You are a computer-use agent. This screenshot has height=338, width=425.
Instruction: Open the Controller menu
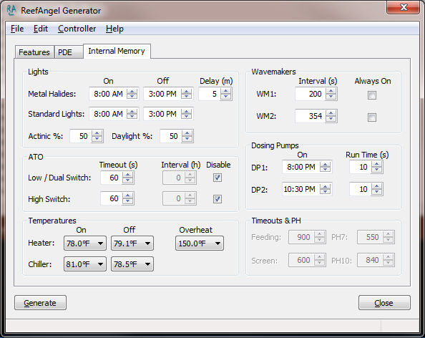[77, 29]
